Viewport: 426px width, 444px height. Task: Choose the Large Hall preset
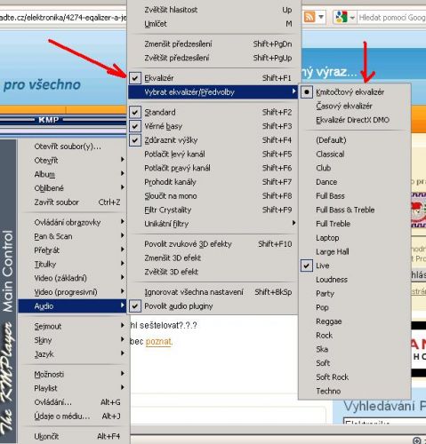coord(355,251)
